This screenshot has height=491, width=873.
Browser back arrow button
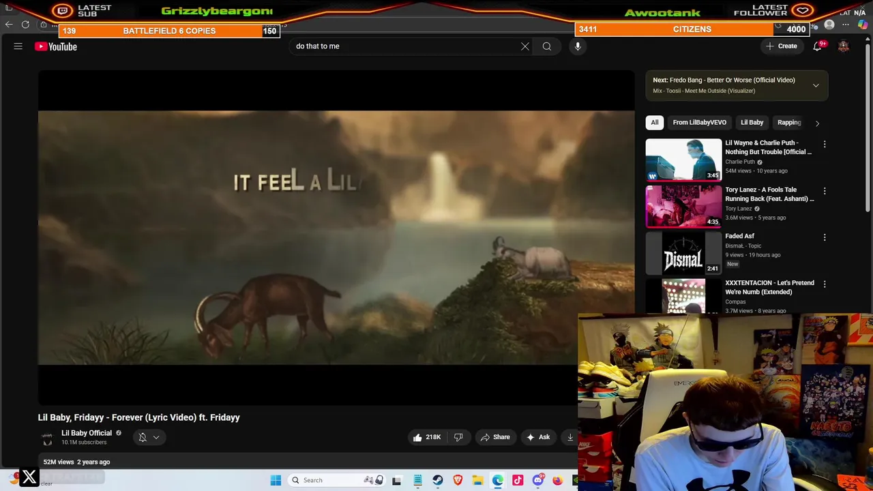click(9, 25)
